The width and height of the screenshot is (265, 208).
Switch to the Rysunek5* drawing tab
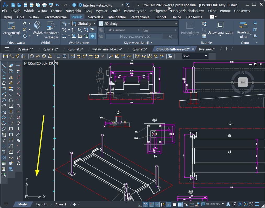139,49
